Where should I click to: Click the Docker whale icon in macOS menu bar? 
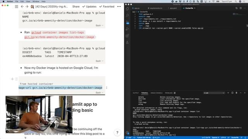pyautogui.click(x=176, y=2)
